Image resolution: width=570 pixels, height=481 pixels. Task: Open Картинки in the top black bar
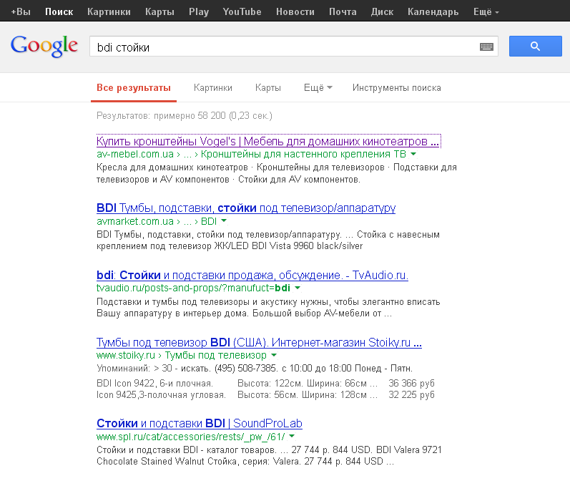click(x=109, y=11)
